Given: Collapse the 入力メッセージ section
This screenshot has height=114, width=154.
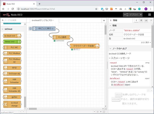Looking at the screenshot, I should (119, 58).
